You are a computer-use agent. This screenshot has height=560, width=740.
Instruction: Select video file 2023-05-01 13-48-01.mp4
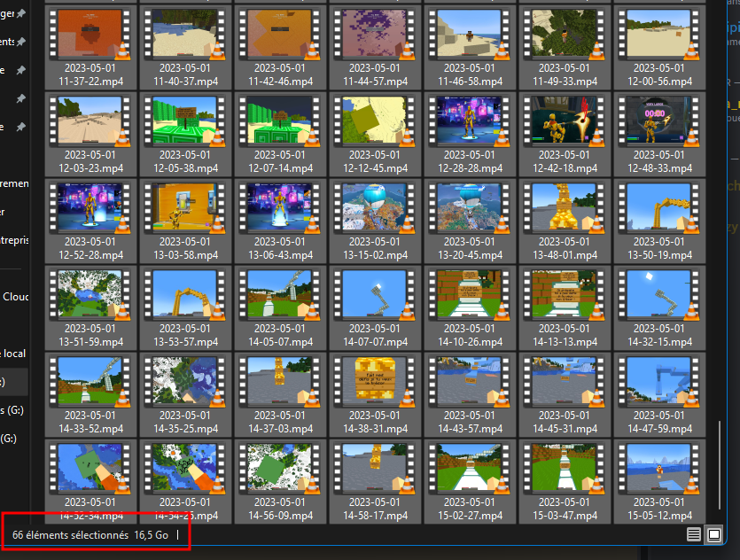pos(565,221)
